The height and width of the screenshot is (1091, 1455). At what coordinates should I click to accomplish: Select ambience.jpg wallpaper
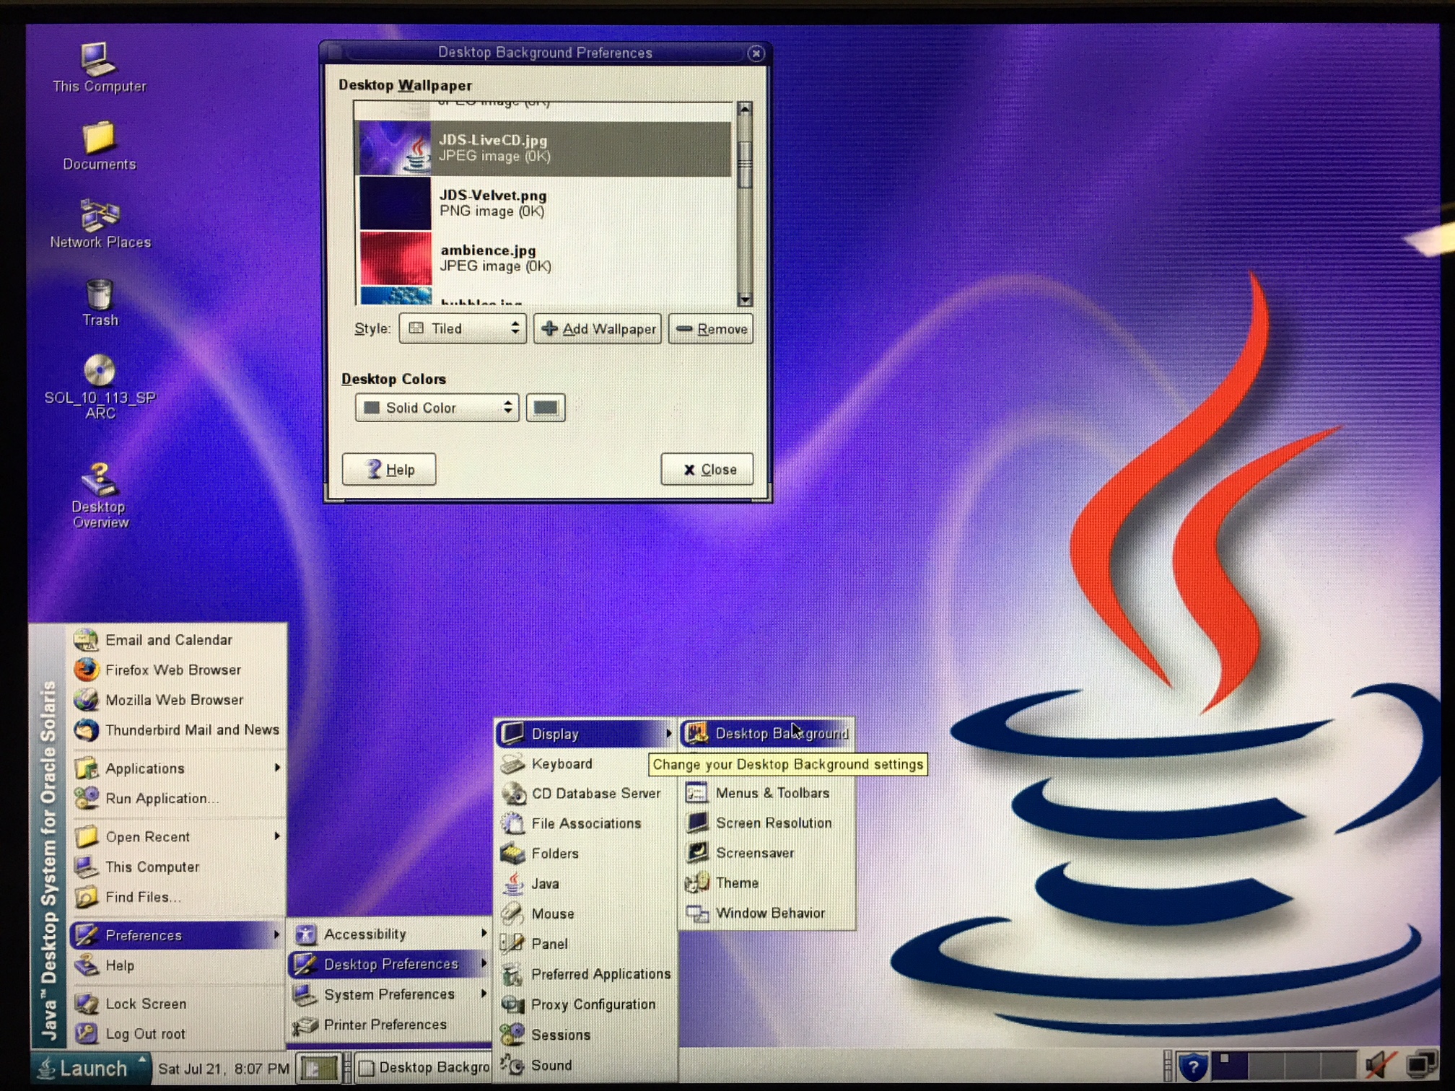pos(544,258)
